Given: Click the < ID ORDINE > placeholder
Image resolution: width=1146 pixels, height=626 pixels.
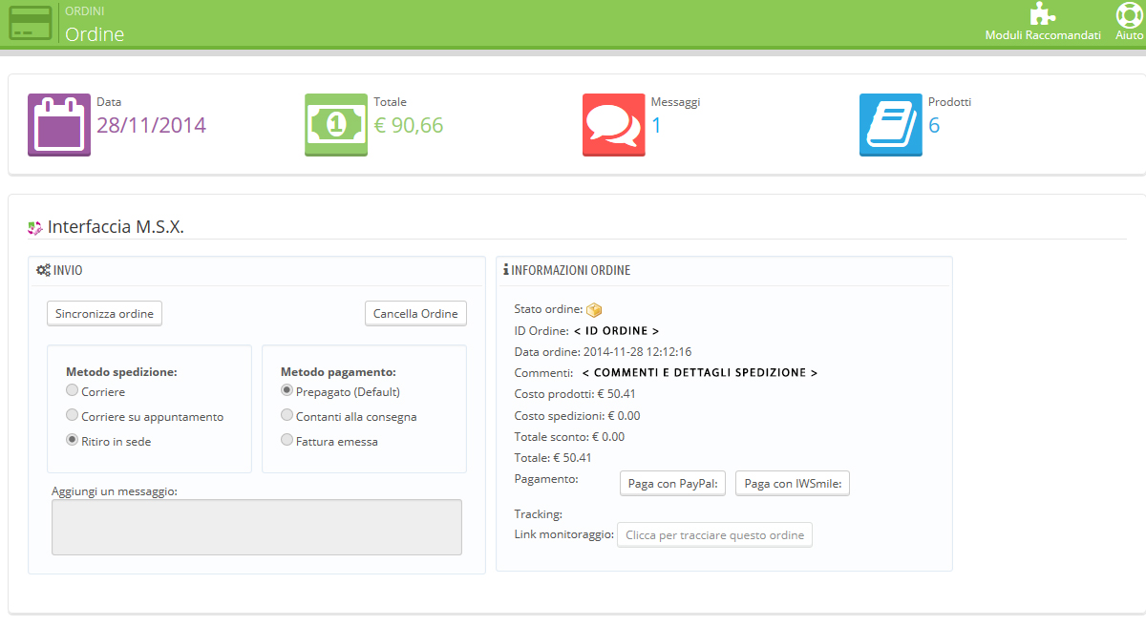Looking at the screenshot, I should pyautogui.click(x=616, y=331).
